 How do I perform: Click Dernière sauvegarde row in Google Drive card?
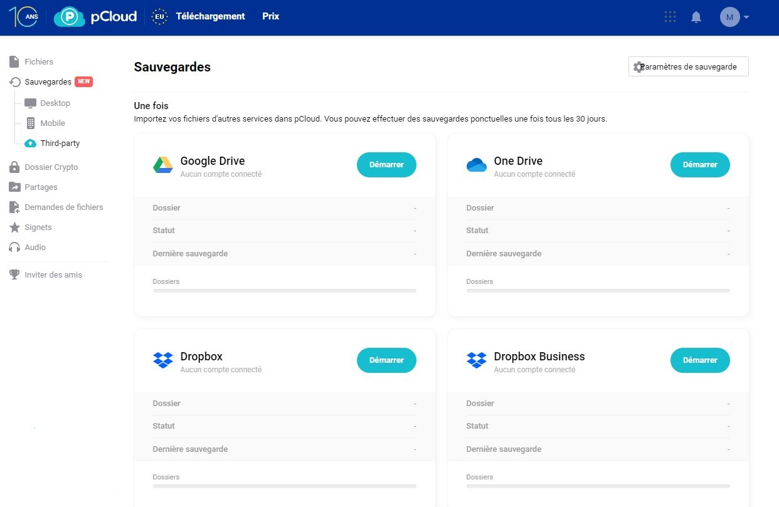[285, 254]
